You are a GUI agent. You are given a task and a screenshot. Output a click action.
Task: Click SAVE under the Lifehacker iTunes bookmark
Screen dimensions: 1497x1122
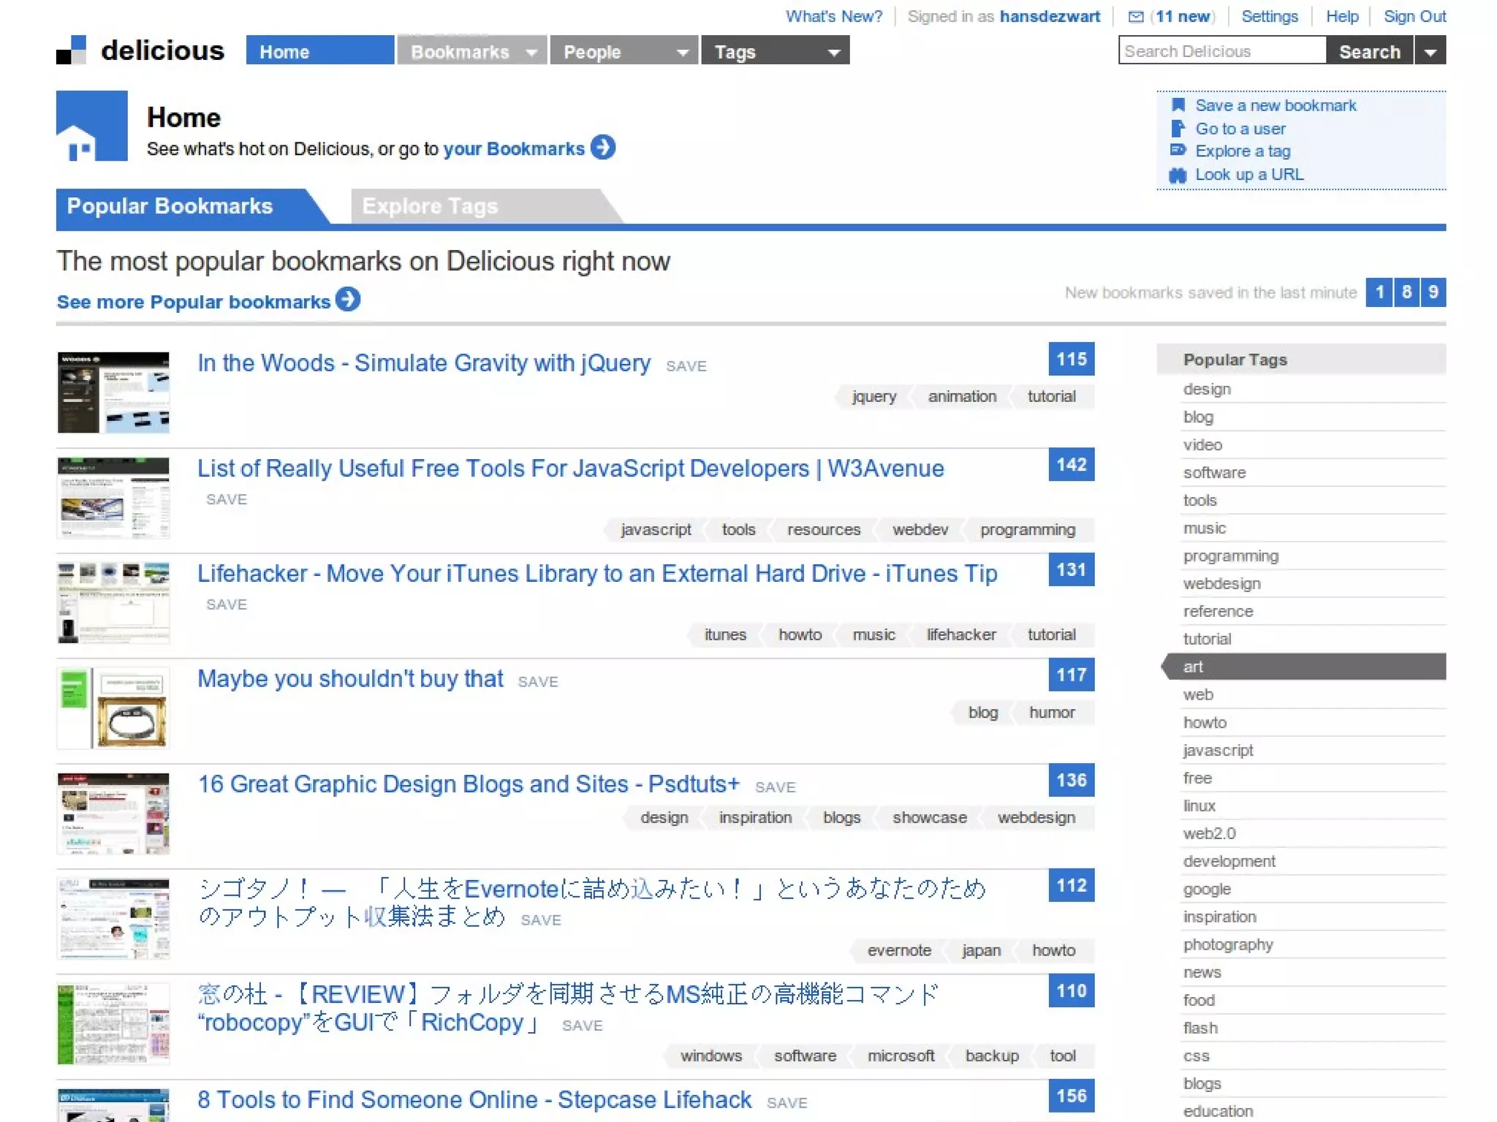[227, 604]
